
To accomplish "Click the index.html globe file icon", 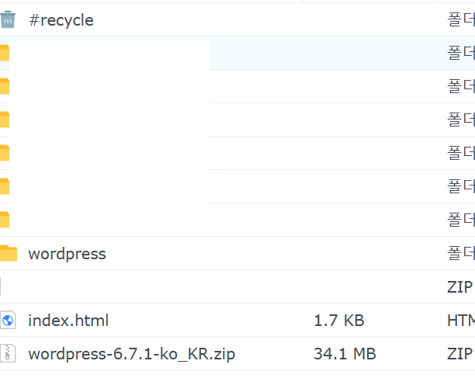I will (8, 320).
